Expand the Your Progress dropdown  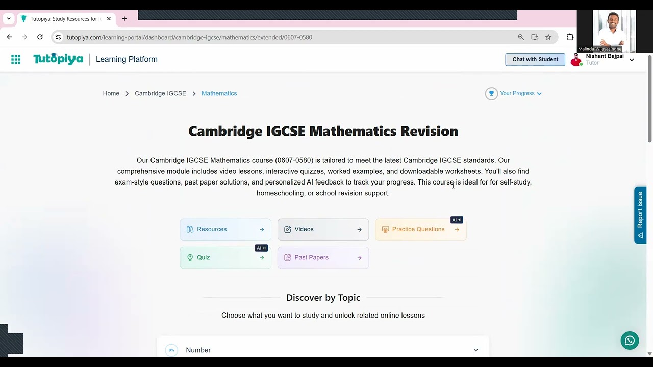click(x=521, y=93)
